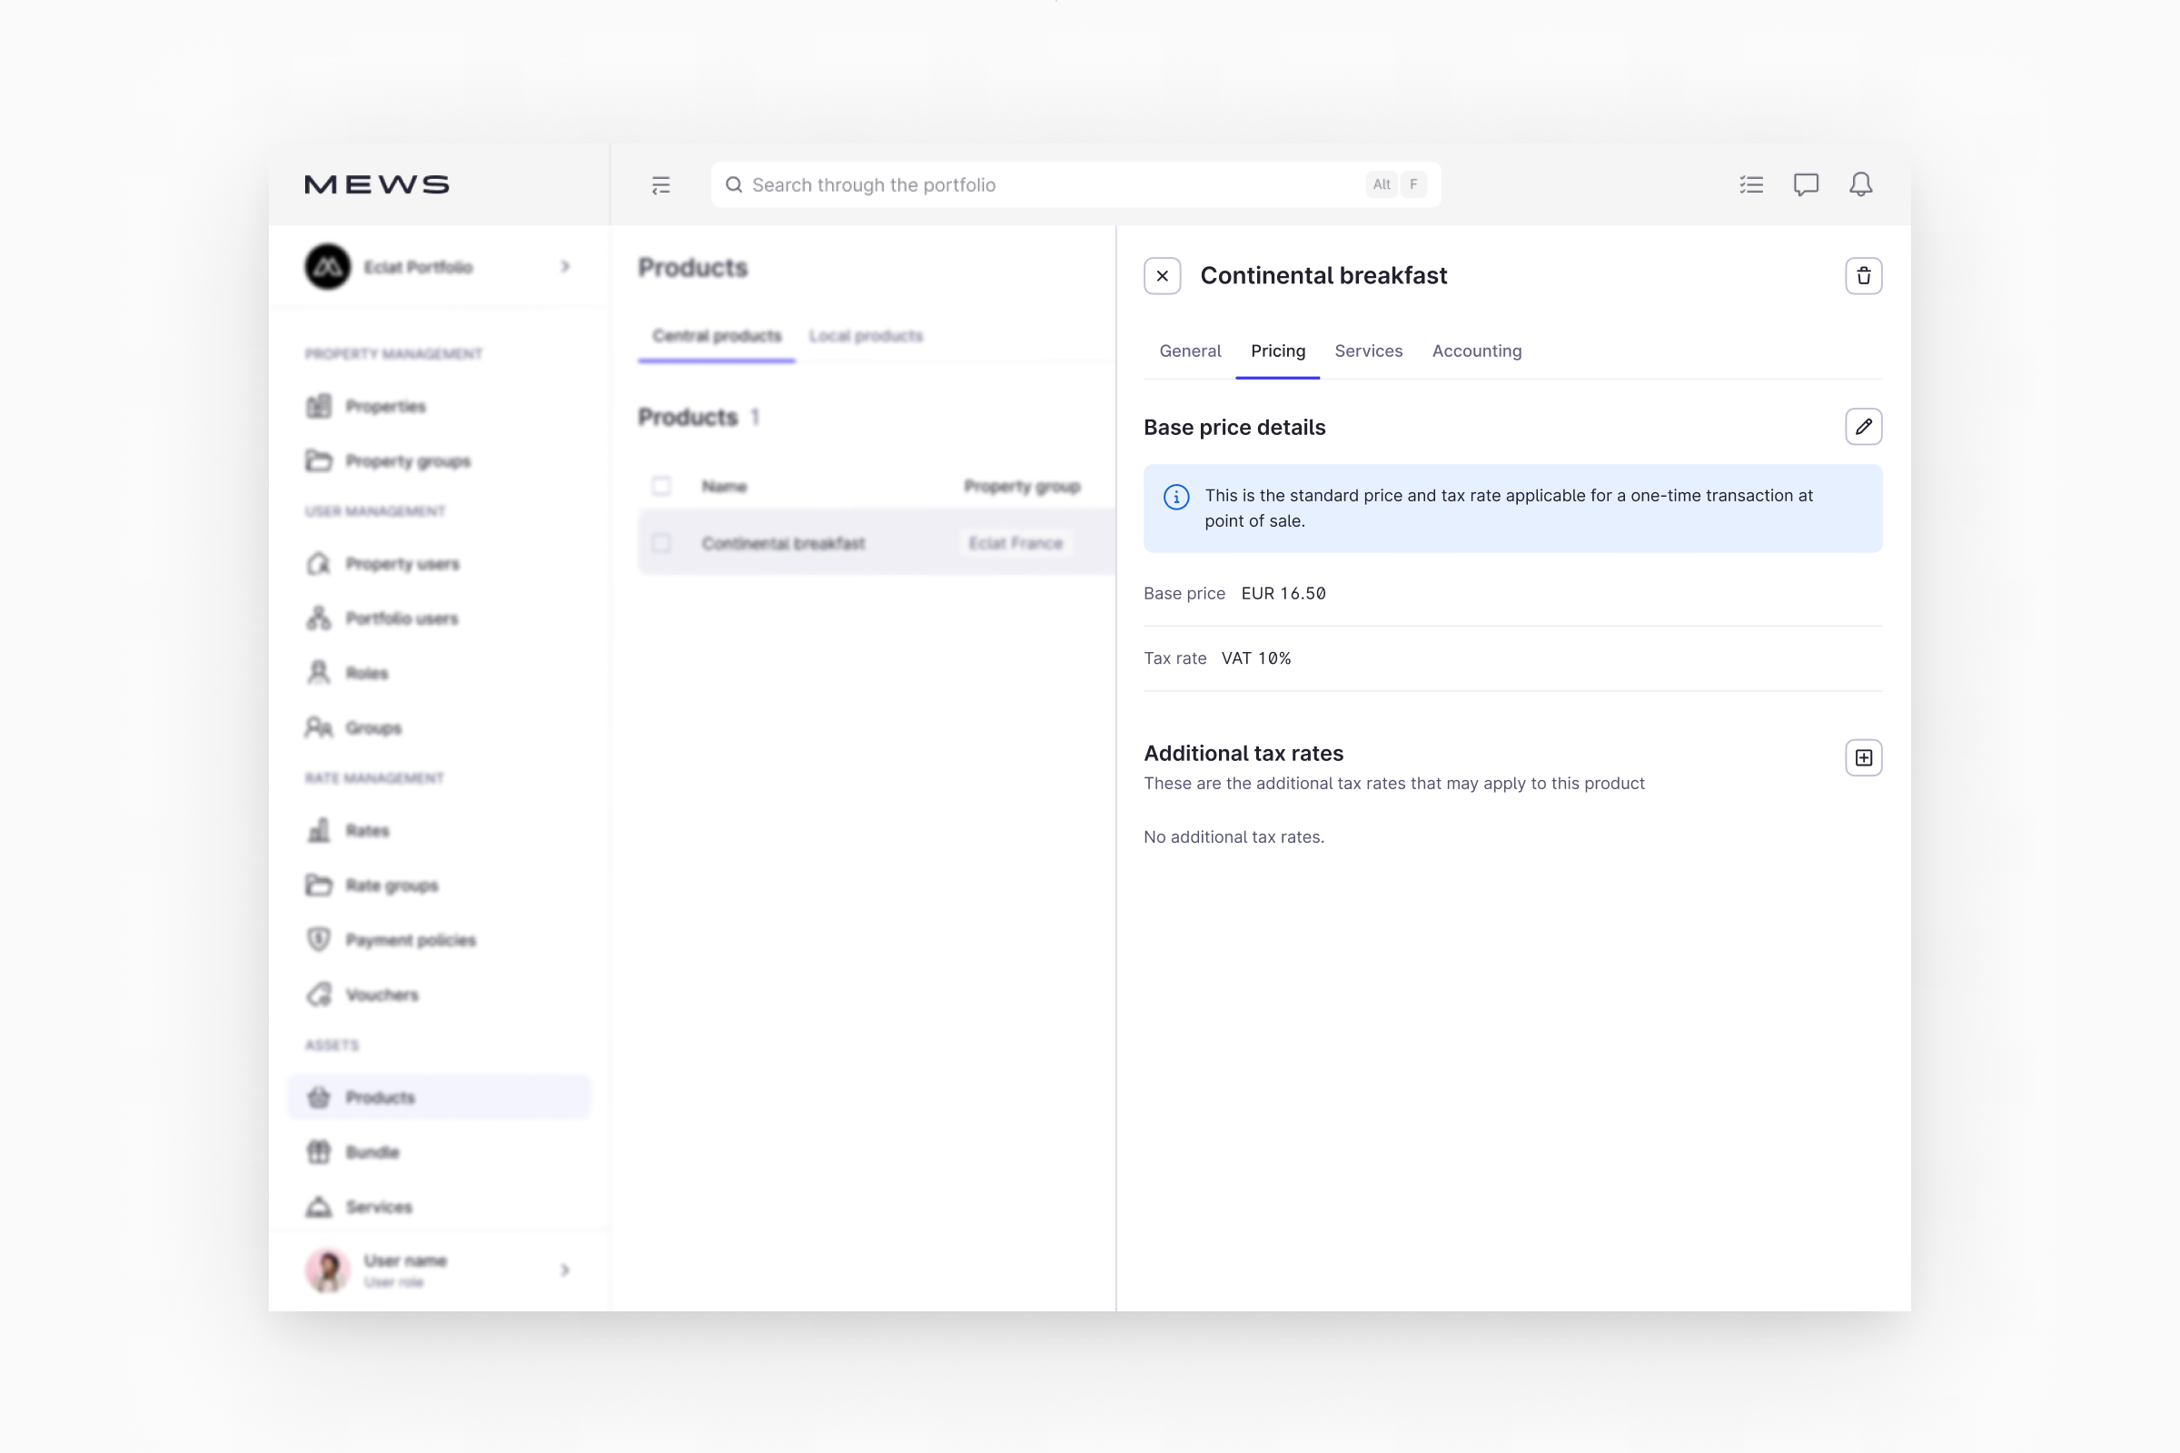The height and width of the screenshot is (1453, 2180).
Task: Expand the Eclat Portfolio switcher chevron
Action: click(x=565, y=267)
